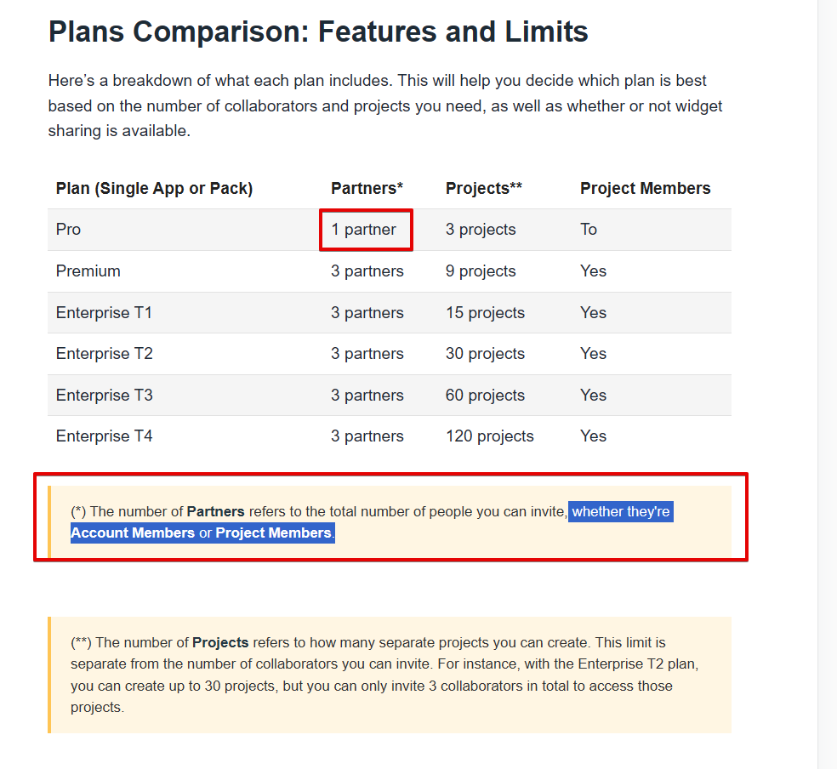Image resolution: width=837 pixels, height=769 pixels.
Task: Select the '120 projects' cell for Enterprise T4
Action: (x=489, y=436)
